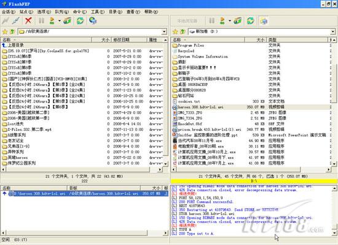This screenshot has width=338, height=245.
Task: Select IMG_7334.JPG file
Action: point(187,118)
